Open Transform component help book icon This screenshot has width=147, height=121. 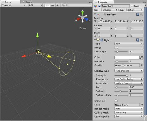(x=138, y=14)
